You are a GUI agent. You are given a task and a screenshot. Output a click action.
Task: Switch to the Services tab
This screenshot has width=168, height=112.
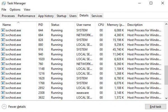pos(97,16)
